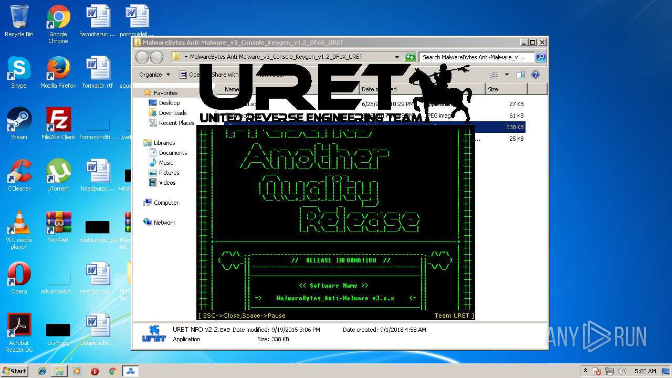Open the volume speaker tray icon
The image size is (672, 378).
point(622,371)
